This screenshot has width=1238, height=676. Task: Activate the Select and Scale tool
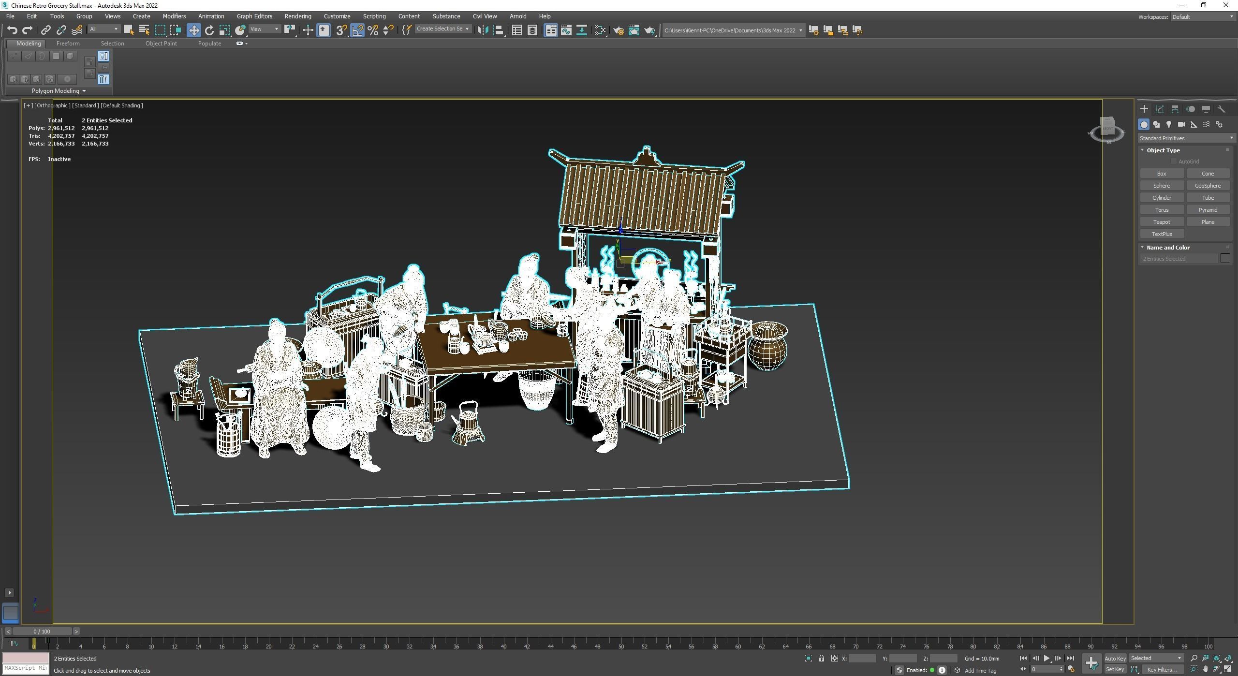pos(224,30)
